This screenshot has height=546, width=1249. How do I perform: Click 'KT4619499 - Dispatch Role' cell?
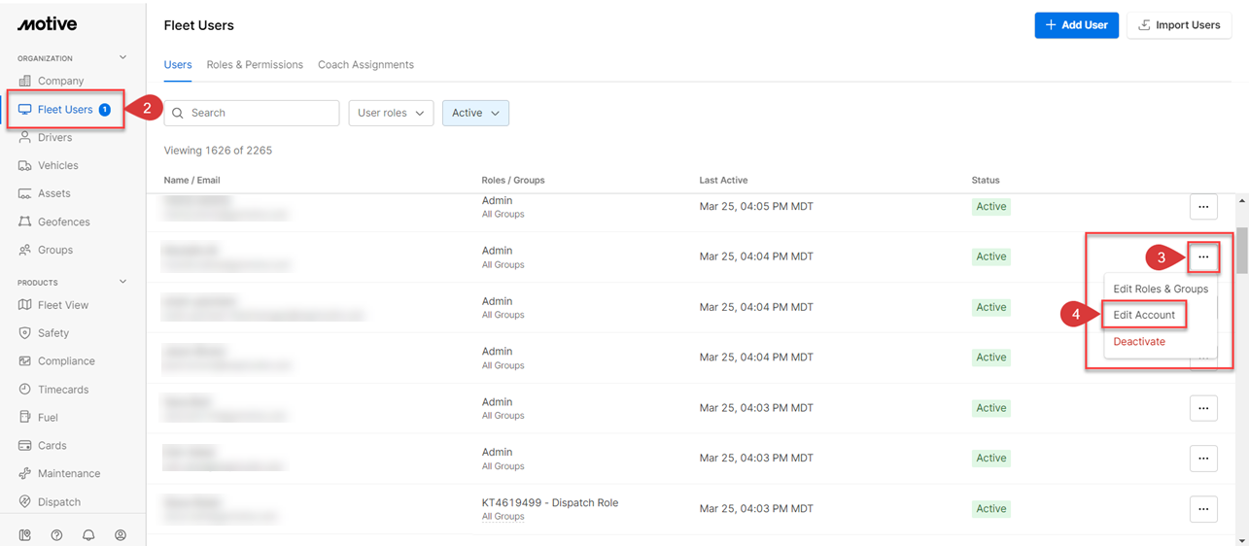click(550, 503)
